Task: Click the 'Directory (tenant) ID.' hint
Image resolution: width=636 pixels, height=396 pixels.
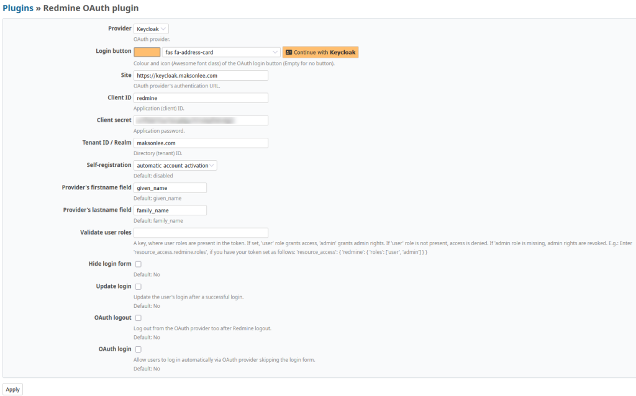Action: click(x=158, y=153)
